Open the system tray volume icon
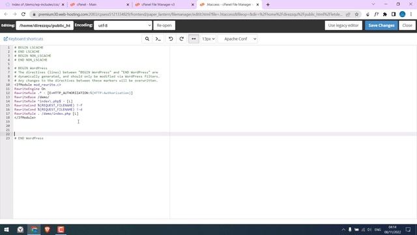Viewport: 417px width, 235px height. (x=369, y=230)
